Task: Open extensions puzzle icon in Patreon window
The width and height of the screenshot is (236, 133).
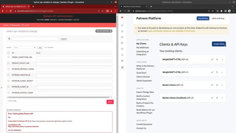Action: 221,11
